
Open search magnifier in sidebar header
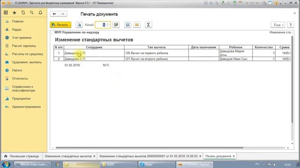pos(32,13)
